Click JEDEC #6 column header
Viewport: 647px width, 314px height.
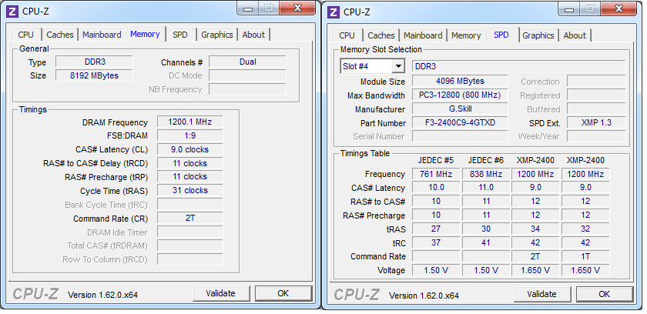(486, 160)
